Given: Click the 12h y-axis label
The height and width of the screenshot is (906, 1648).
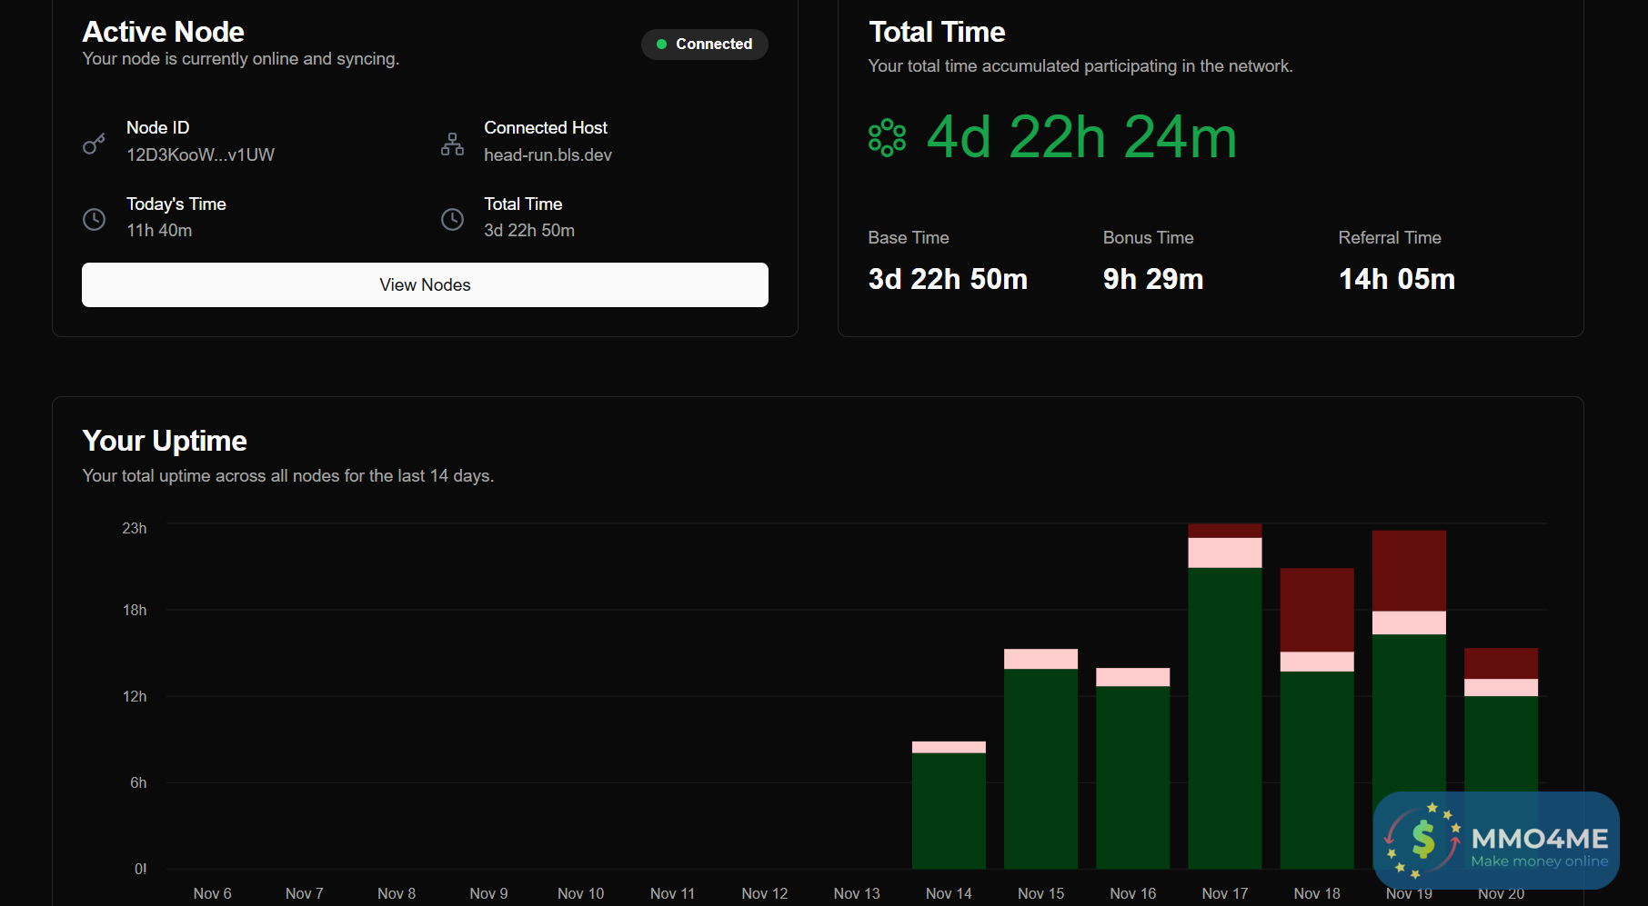Looking at the screenshot, I should 135,696.
